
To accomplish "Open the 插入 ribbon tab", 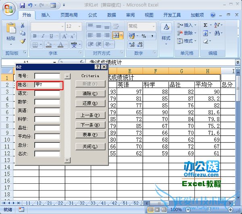I will tap(46, 15).
